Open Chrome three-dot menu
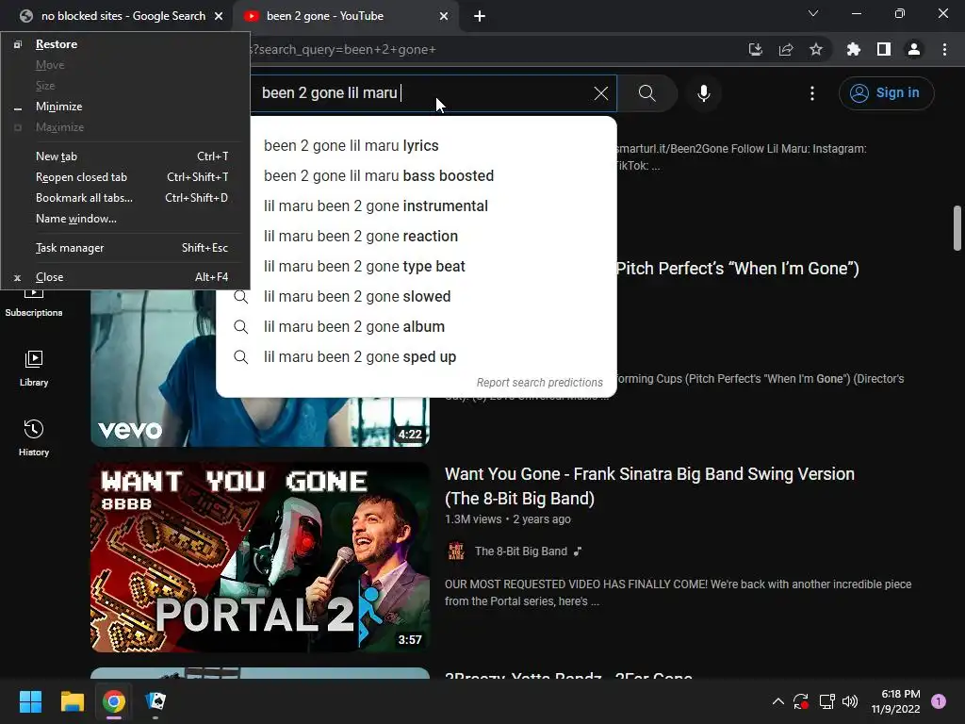Image resolution: width=965 pixels, height=724 pixels. [944, 49]
